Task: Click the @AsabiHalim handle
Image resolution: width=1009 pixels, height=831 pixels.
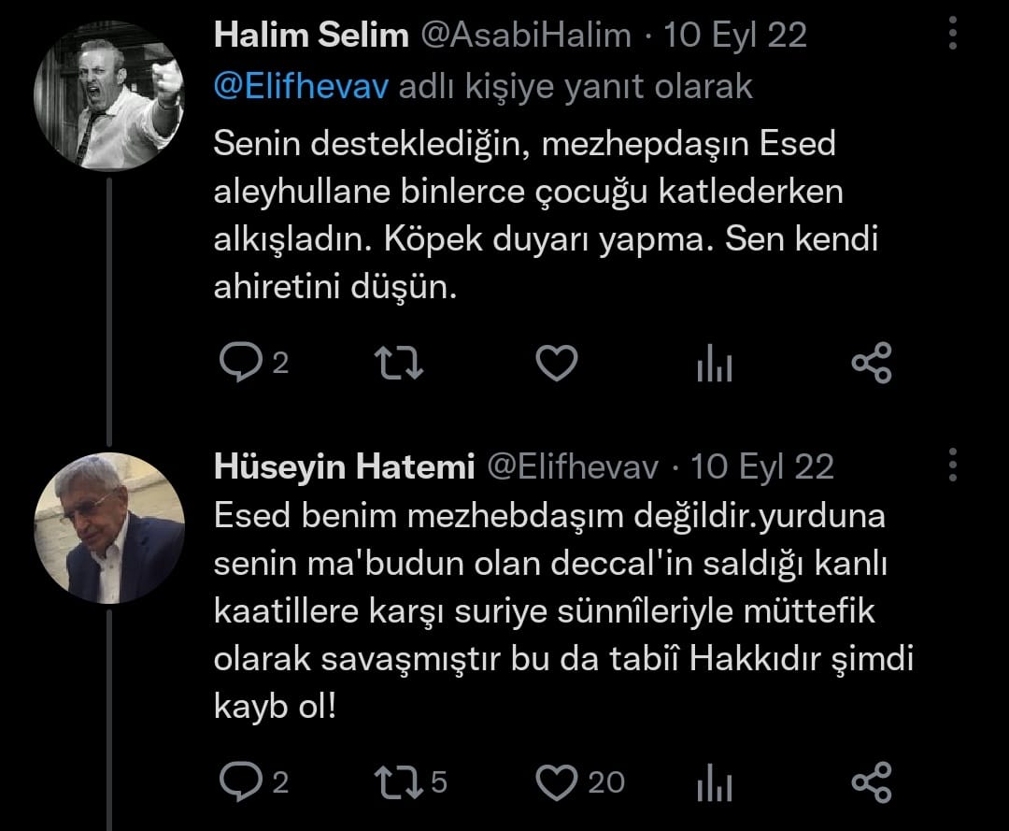Action: [x=525, y=36]
